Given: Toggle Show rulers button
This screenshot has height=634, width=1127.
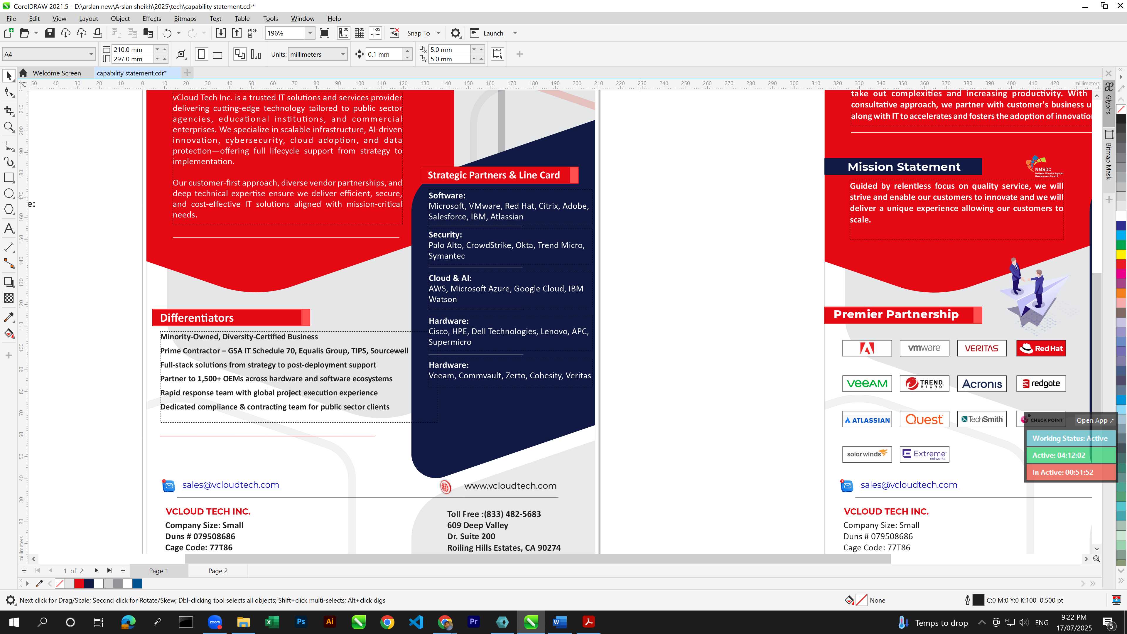Looking at the screenshot, I should tap(343, 33).
